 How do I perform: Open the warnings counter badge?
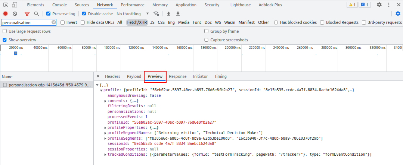(352, 4)
